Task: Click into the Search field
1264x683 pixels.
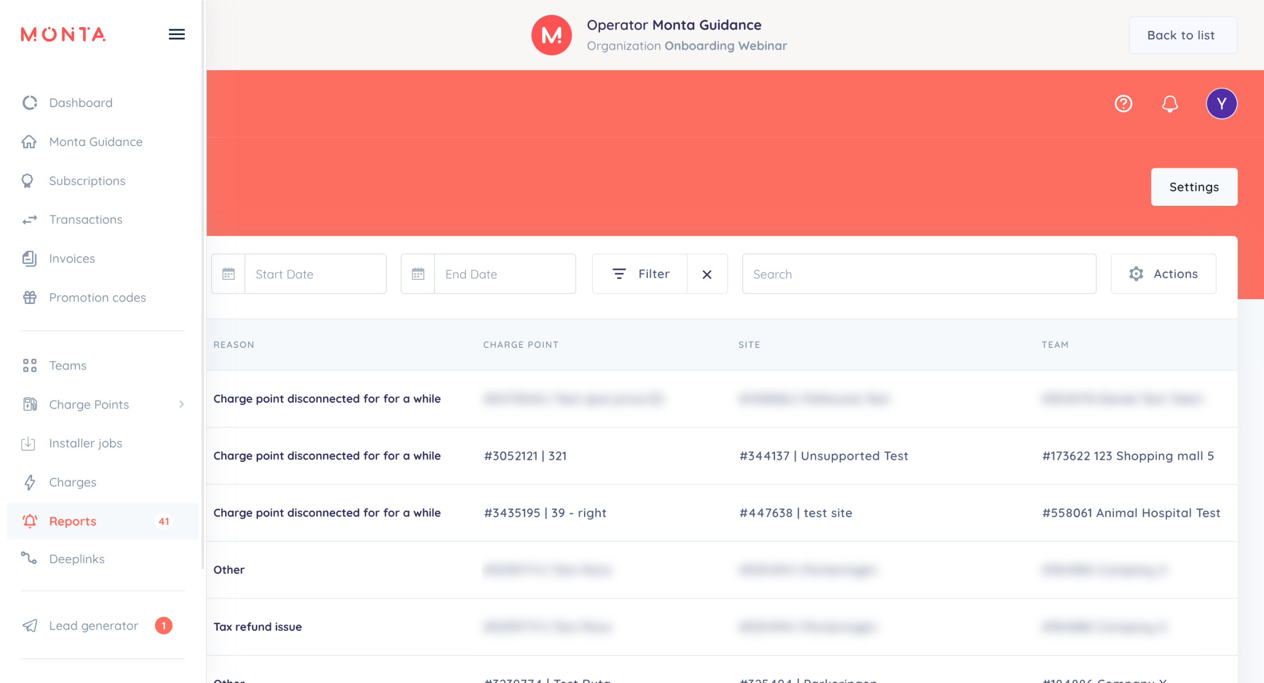Action: [x=918, y=274]
